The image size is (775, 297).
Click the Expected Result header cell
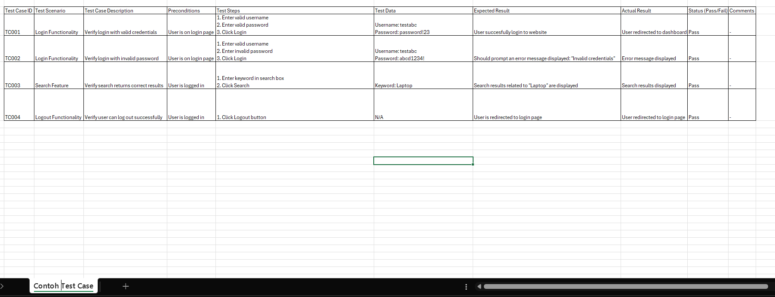546,11
